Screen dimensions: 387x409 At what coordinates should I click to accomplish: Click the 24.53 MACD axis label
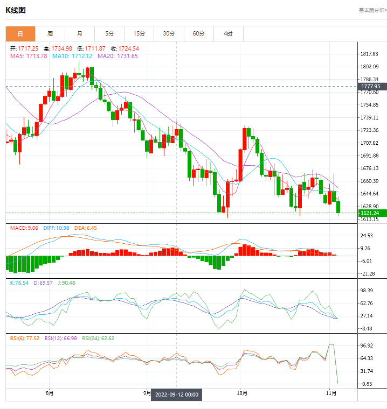tap(367, 236)
